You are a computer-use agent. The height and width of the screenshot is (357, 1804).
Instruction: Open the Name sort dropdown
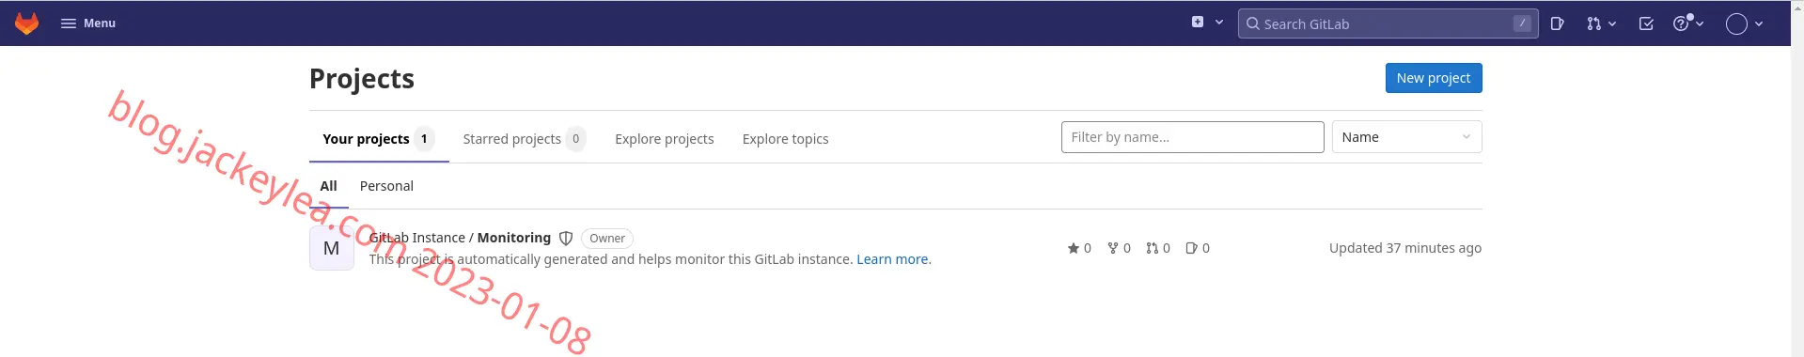pos(1406,137)
